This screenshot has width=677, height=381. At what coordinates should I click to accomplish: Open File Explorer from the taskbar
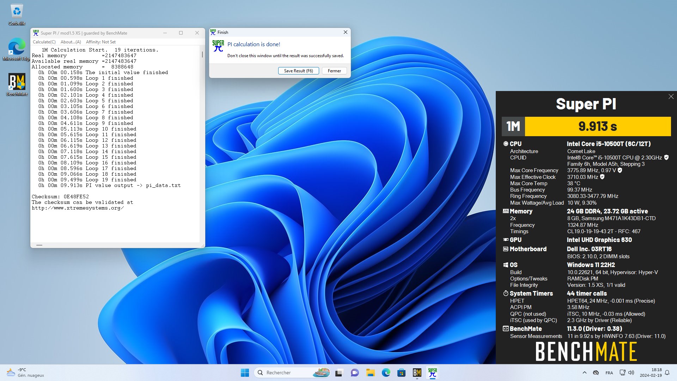coord(370,373)
